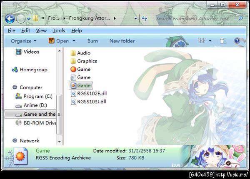Go back with the blue Back arrow
Screen dimensions: 250x179
[x=10, y=19]
